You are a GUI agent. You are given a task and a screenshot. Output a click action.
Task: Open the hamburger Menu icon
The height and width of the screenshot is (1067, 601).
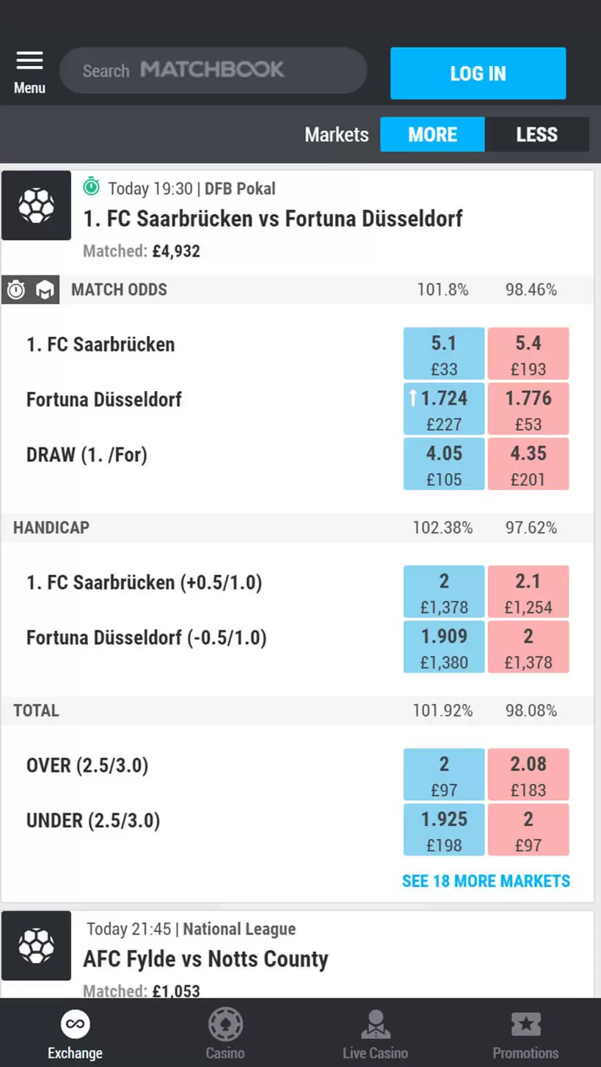[x=30, y=62]
